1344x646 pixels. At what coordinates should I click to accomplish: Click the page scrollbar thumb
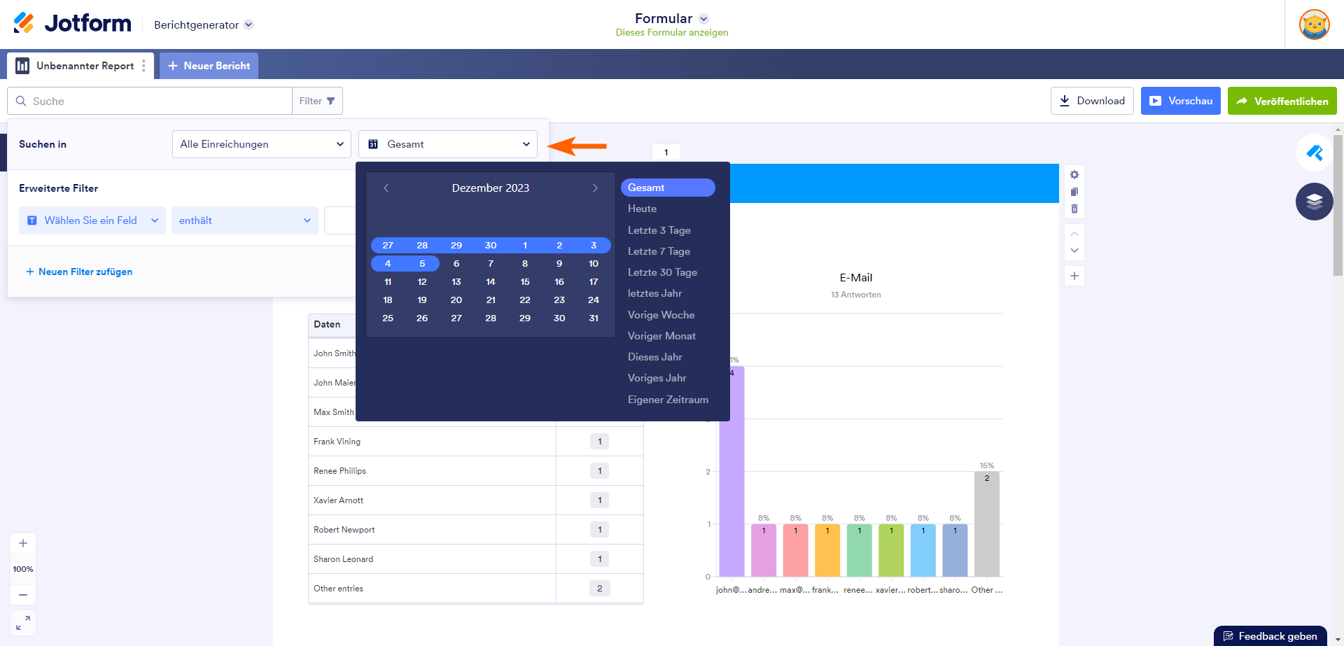coord(1338,204)
